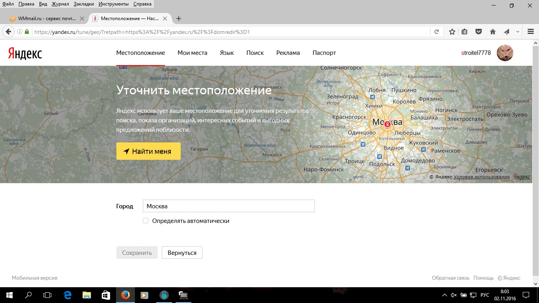
Task: Show hidden system tray icons
Action: coord(445,295)
